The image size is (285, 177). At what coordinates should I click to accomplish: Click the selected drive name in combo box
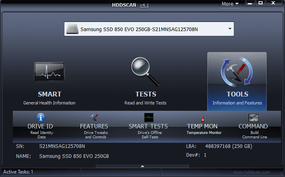pyautogui.click(x=139, y=29)
